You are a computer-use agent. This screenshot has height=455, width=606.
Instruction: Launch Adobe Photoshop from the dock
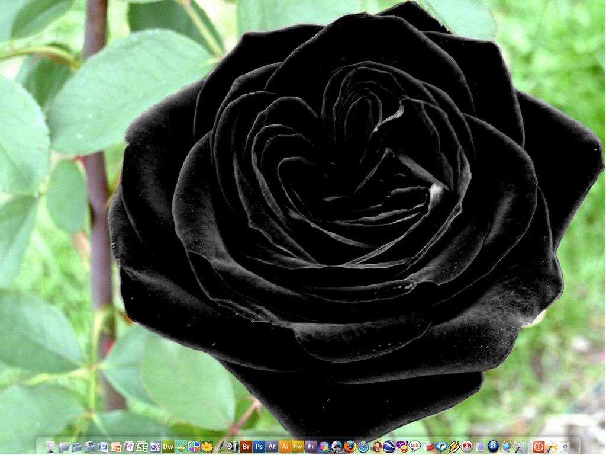[x=260, y=446]
